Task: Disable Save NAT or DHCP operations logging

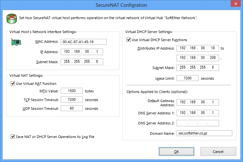Action: pyautogui.click(x=13, y=137)
